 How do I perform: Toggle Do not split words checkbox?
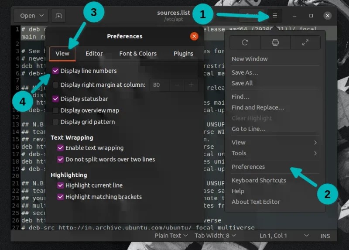60,159
